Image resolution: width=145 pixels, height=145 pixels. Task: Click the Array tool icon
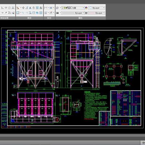tap(37, 8)
